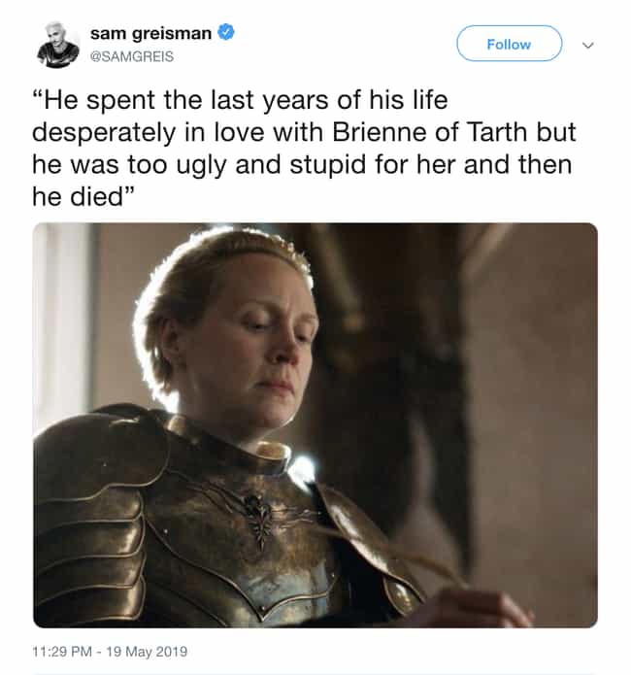Image resolution: width=631 pixels, height=675 pixels.
Task: Visit the @SAMGREIS handle link
Action: coord(132,56)
